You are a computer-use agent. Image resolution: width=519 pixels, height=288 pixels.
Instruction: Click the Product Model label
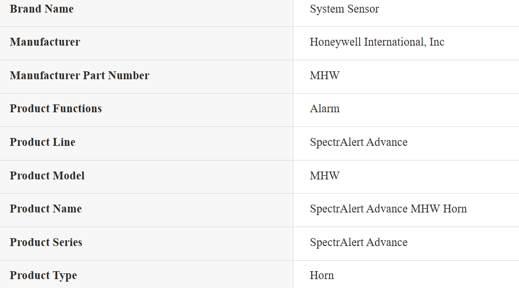(47, 176)
